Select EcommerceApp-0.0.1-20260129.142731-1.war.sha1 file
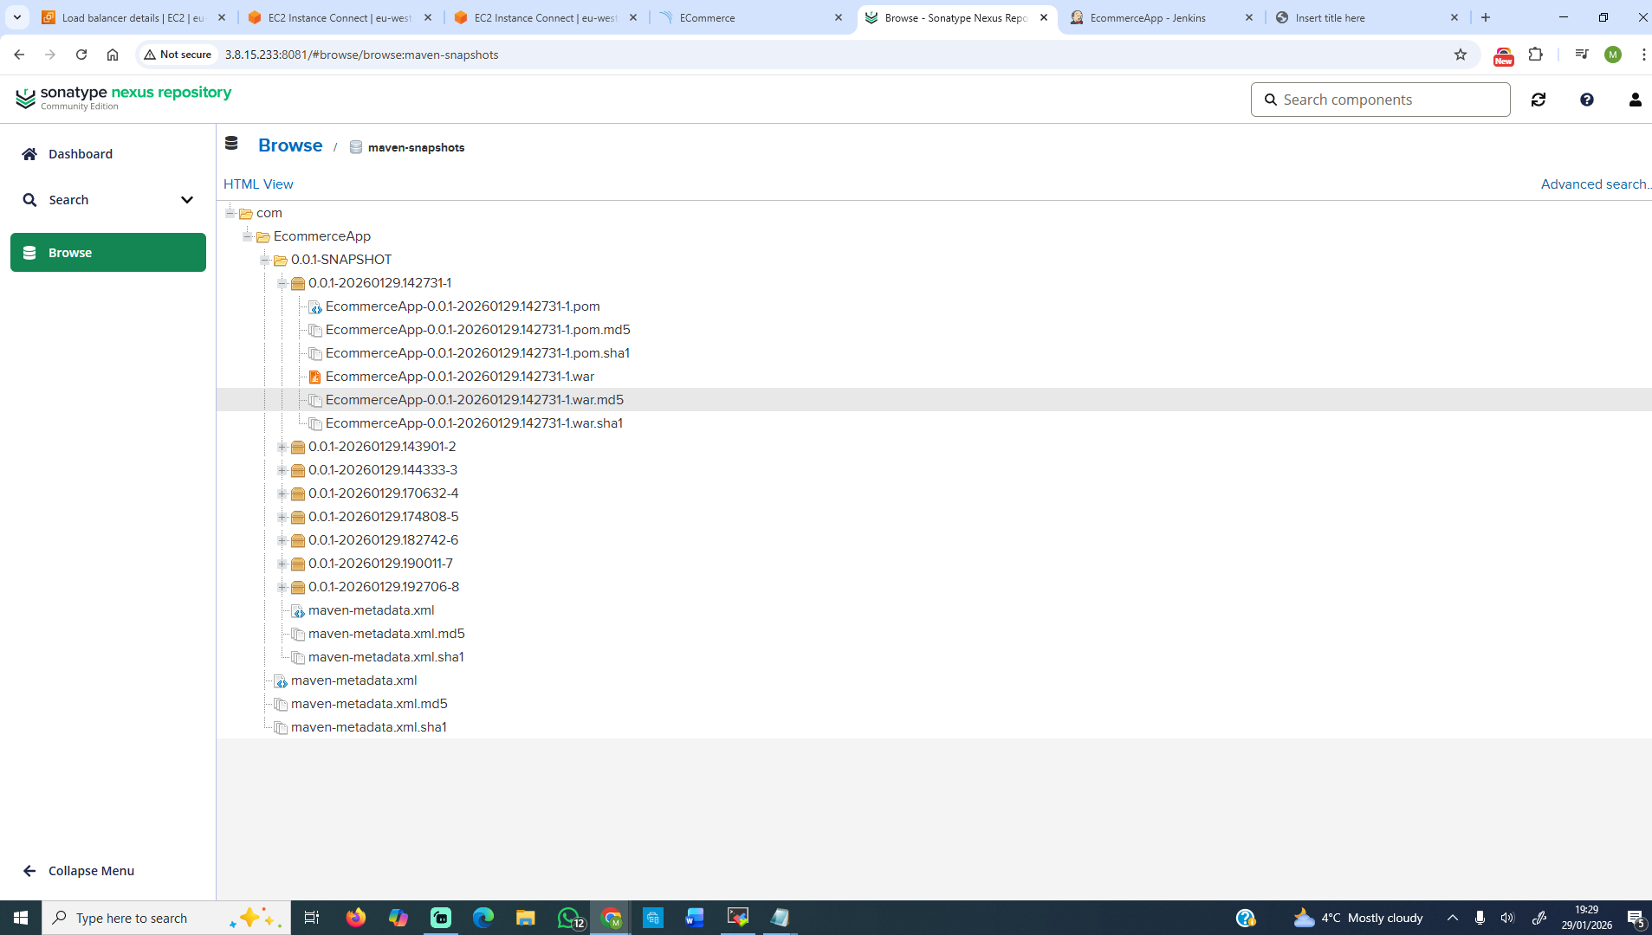The image size is (1652, 935). pyautogui.click(x=474, y=423)
